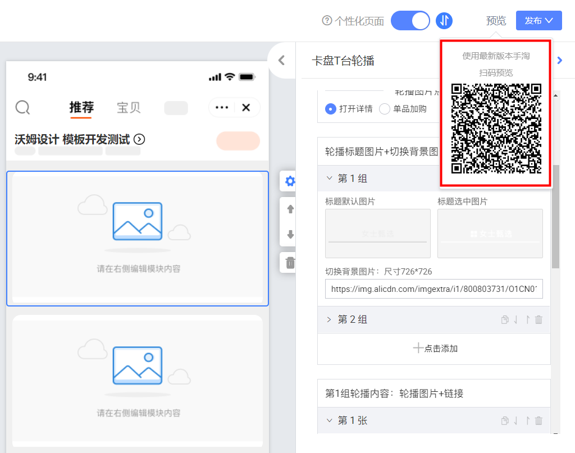Click the 第1组轮播内容 heading
The image size is (575, 453).
pyautogui.click(x=394, y=393)
